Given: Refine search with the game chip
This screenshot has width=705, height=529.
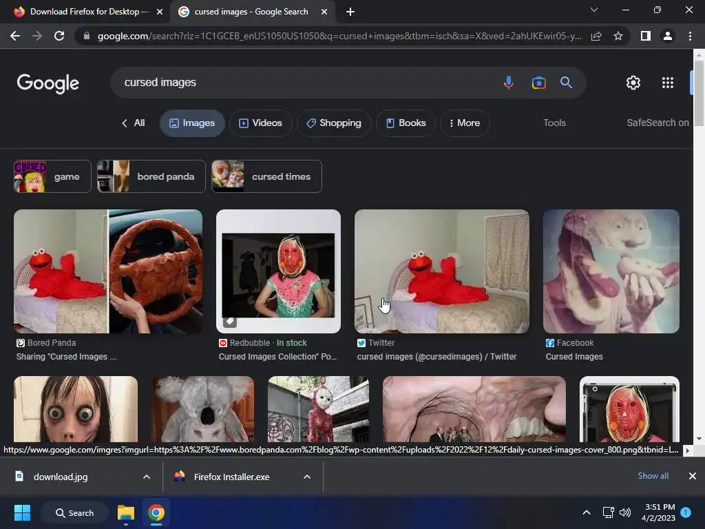Looking at the screenshot, I should [x=52, y=176].
